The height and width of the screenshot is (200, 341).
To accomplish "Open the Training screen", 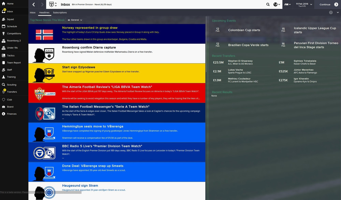I will click(x=11, y=77).
